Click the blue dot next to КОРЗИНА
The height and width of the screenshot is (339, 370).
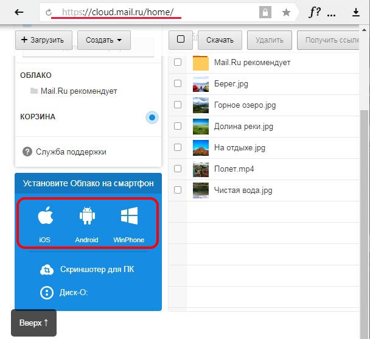(152, 117)
